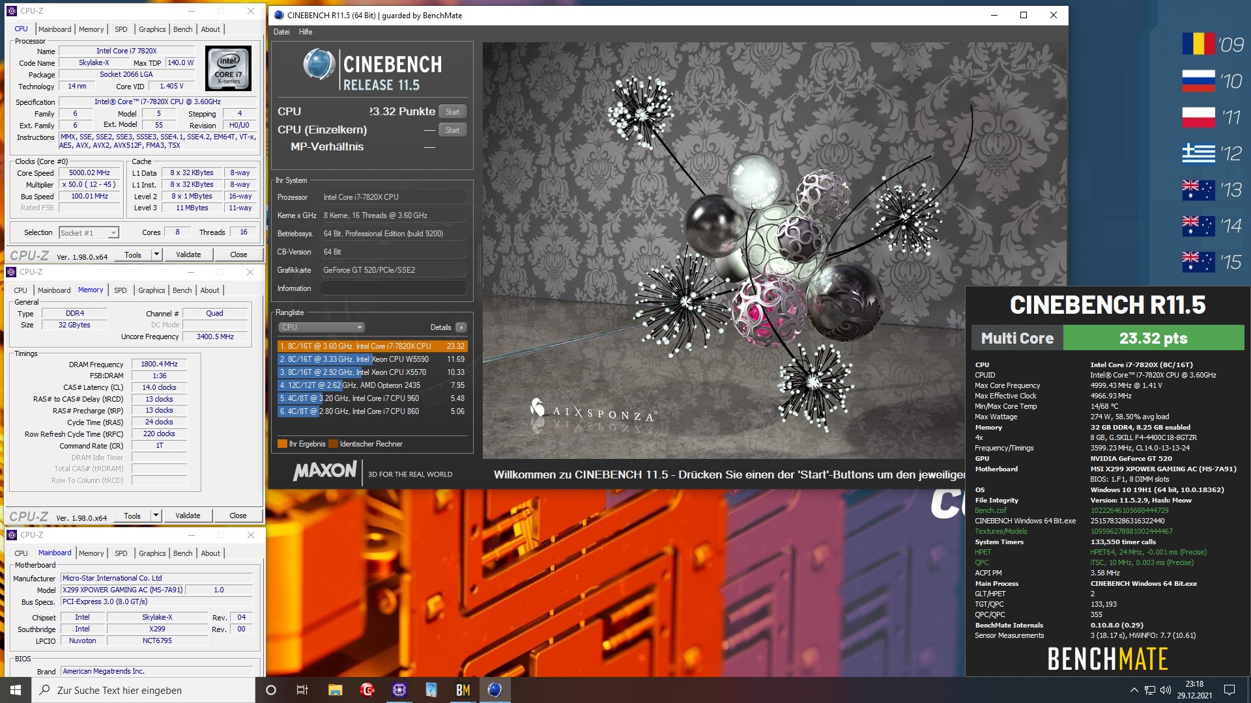The width and height of the screenshot is (1251, 703).
Task: Open Task View in the taskbar
Action: [302, 690]
